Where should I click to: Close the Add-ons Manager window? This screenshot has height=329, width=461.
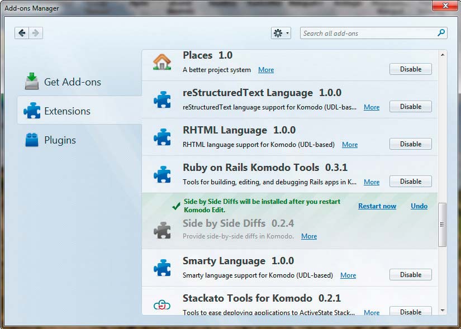click(x=445, y=5)
